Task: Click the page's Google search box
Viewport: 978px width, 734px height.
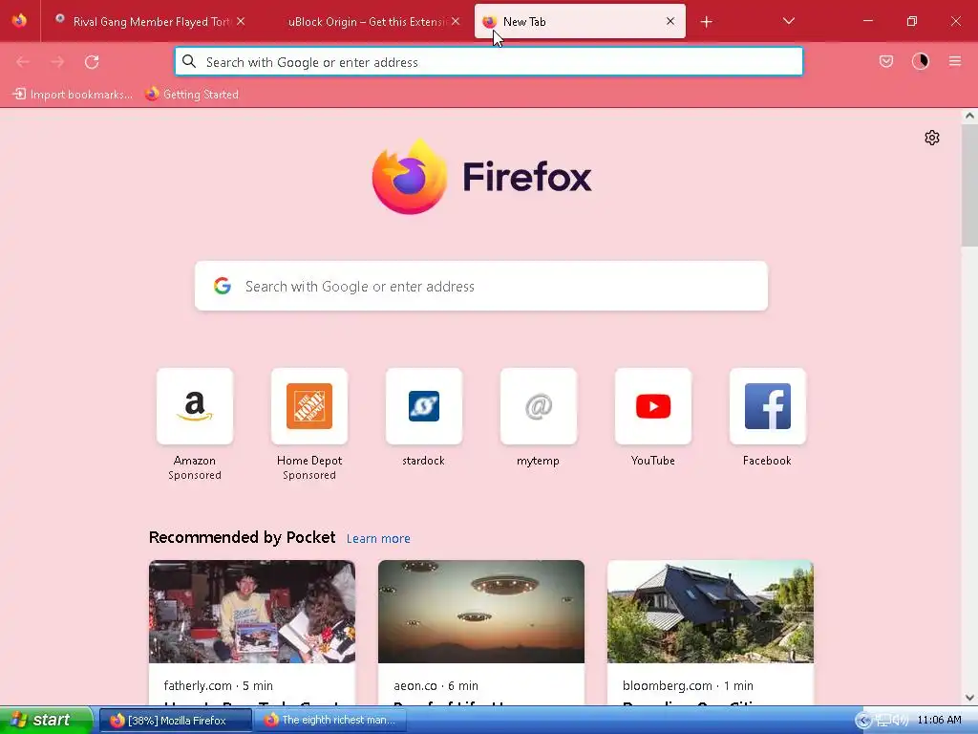Action: pyautogui.click(x=481, y=286)
